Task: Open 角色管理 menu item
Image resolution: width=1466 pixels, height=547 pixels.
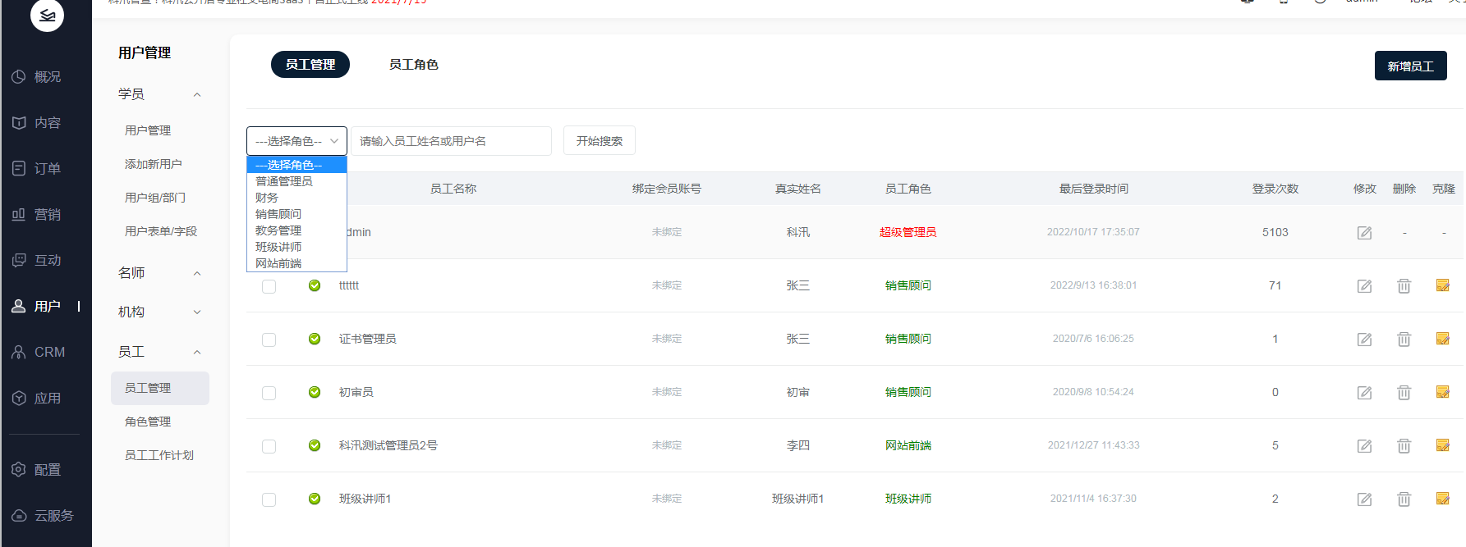Action: coord(148,422)
